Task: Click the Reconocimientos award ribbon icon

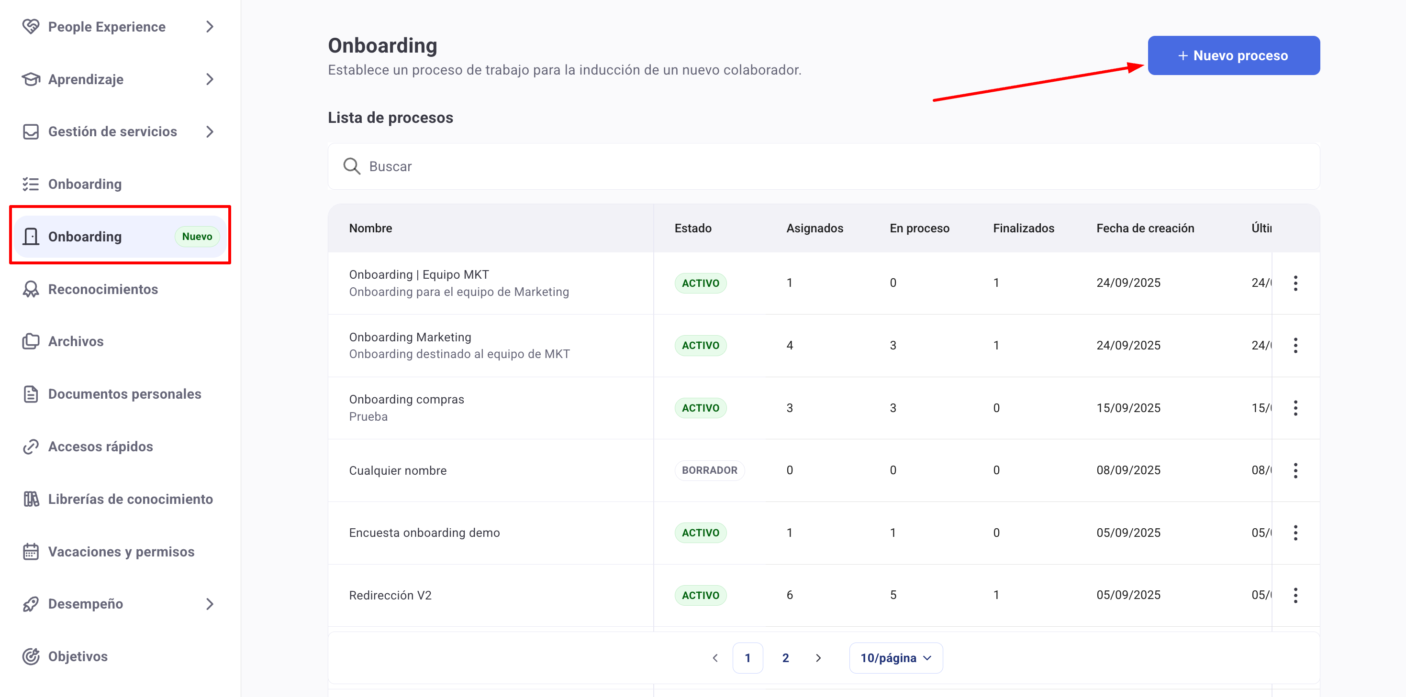Action: (31, 289)
